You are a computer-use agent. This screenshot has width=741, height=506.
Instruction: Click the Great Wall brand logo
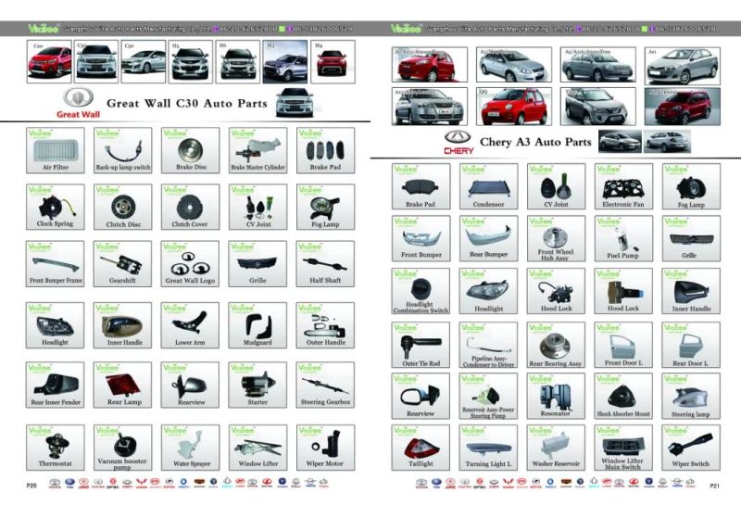[79, 103]
